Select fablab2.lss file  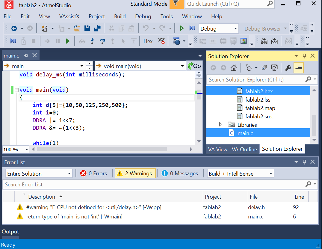coord(258,100)
